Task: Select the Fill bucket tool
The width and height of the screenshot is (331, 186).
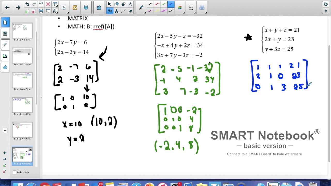Action: (131, 4)
